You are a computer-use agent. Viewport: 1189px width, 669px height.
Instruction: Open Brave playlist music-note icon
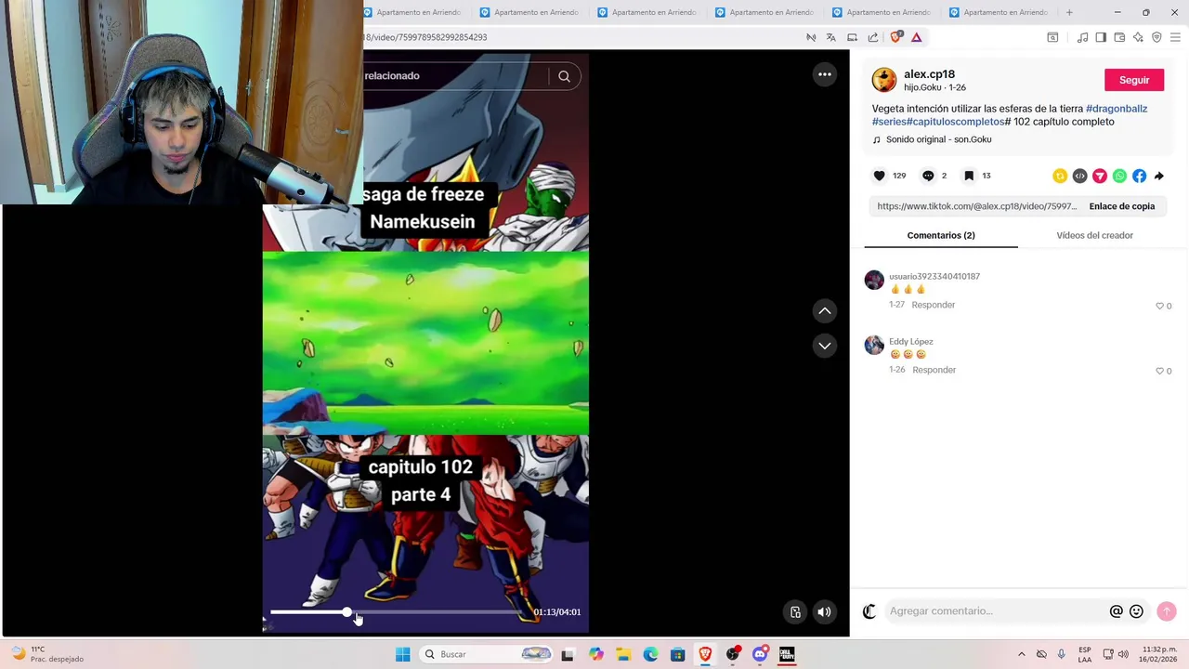click(x=1082, y=37)
